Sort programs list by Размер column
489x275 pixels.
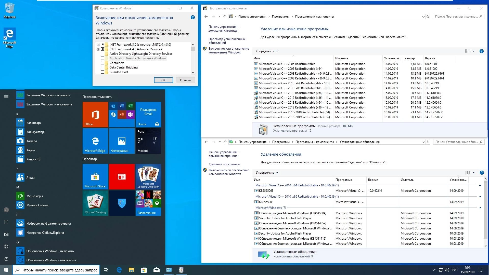tap(413, 58)
